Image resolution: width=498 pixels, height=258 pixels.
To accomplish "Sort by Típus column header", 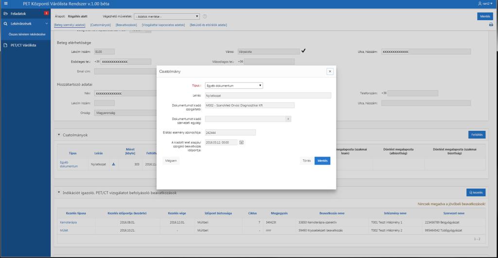I will 73,153.
